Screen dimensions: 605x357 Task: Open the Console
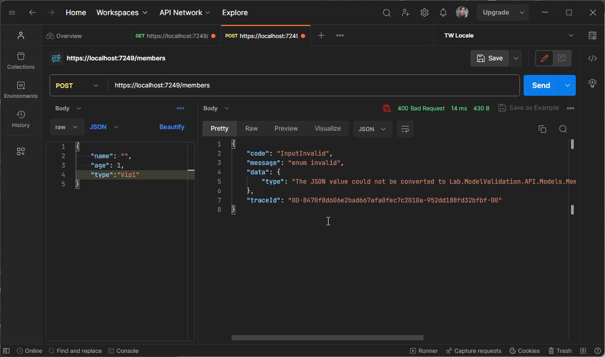[x=124, y=351]
